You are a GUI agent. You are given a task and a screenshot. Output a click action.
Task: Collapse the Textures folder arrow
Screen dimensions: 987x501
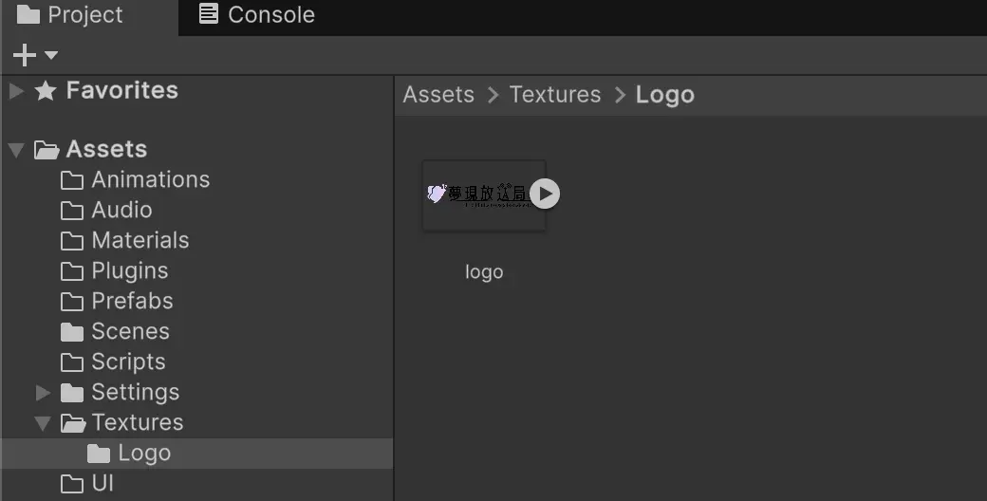point(43,423)
